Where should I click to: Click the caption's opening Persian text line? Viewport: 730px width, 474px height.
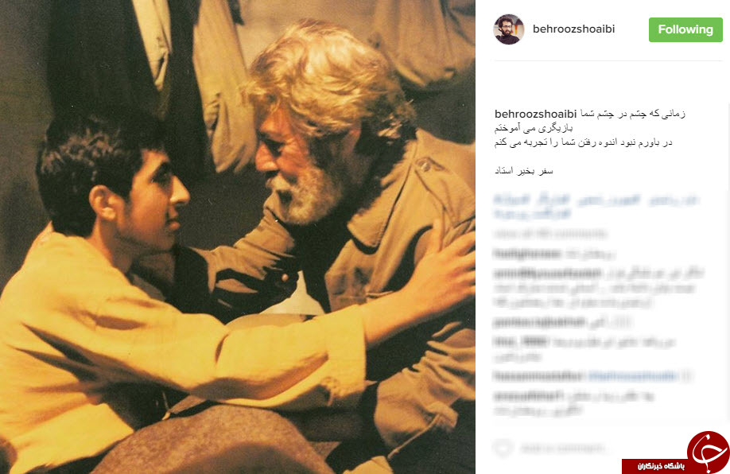pos(632,114)
